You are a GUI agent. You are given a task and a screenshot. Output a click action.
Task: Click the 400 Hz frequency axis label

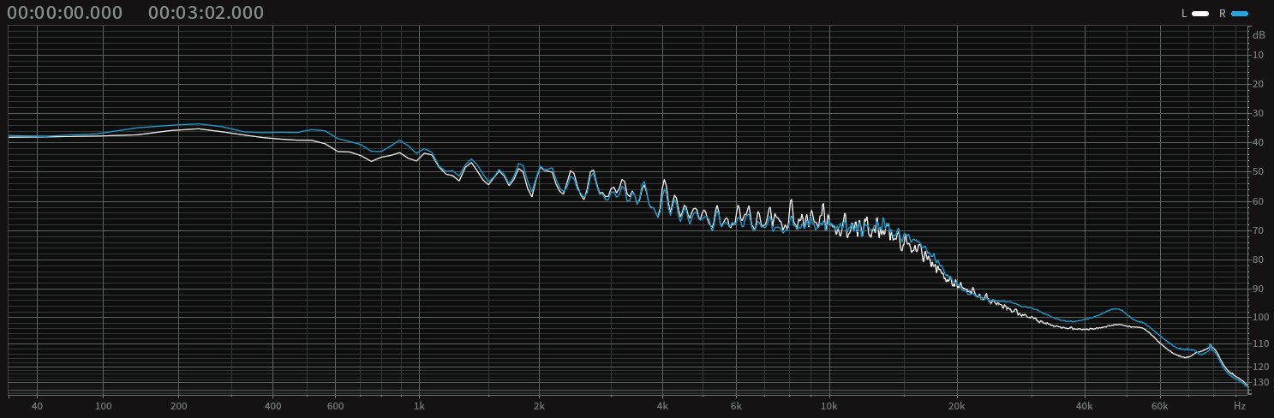pyautogui.click(x=272, y=404)
